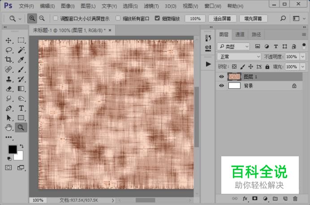
Task: Collapse the toolbox panel arrows
Action: click(5, 27)
